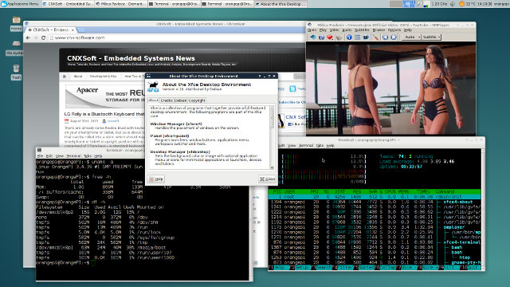This screenshot has width=510, height=287.
Task: Open SMPlayer's Browse menu
Action: click(x=379, y=30)
